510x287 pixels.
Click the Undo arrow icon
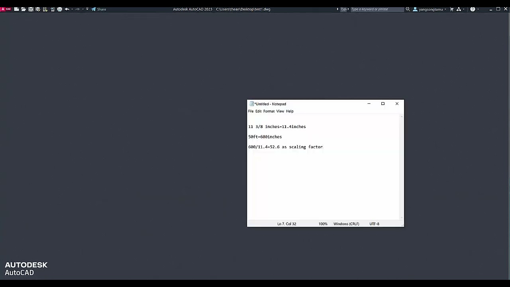coord(67,9)
